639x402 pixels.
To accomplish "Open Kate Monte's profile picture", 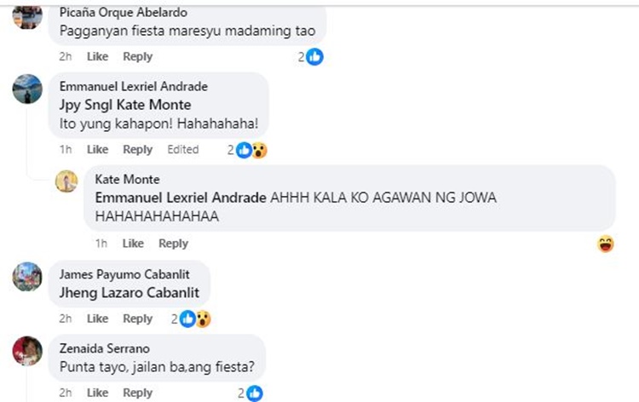I will pyautogui.click(x=66, y=181).
